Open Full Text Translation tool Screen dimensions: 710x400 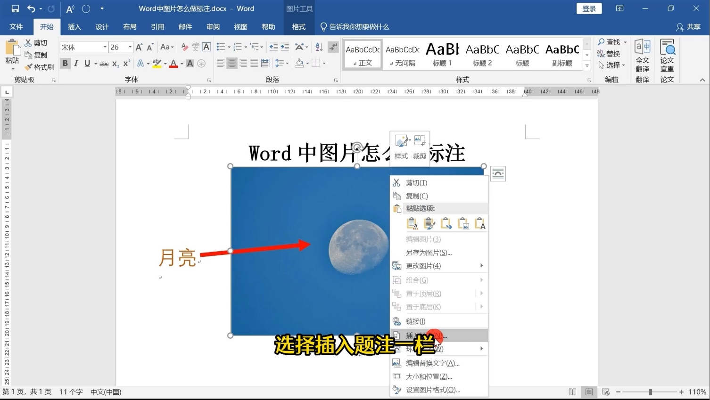click(642, 55)
